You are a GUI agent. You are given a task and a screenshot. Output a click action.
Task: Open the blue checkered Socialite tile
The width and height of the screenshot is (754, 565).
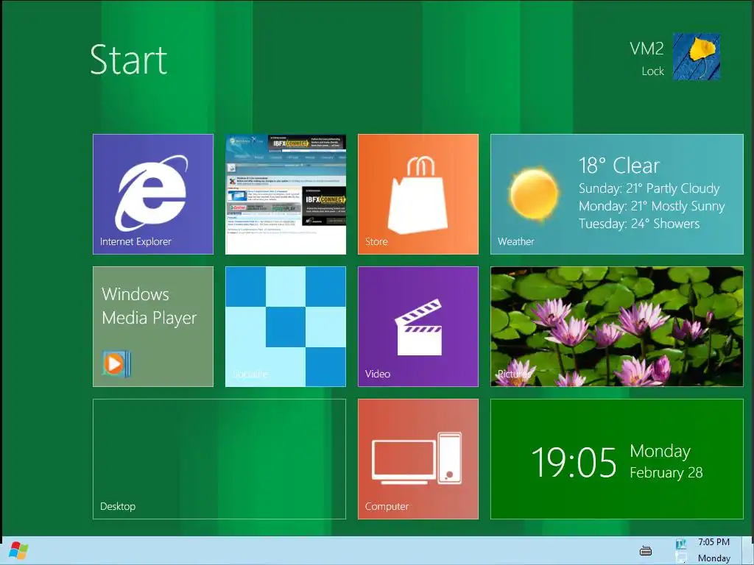click(286, 327)
